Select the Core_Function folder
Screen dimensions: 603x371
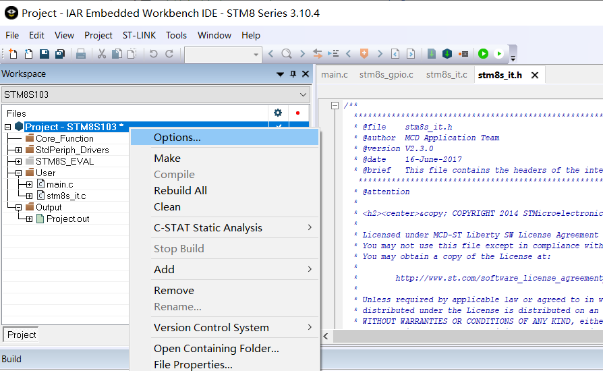click(64, 138)
